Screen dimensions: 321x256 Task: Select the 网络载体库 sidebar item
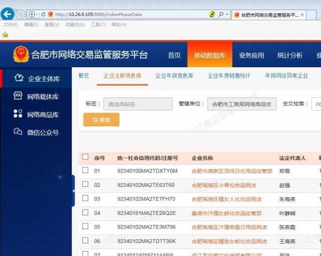[36, 96]
